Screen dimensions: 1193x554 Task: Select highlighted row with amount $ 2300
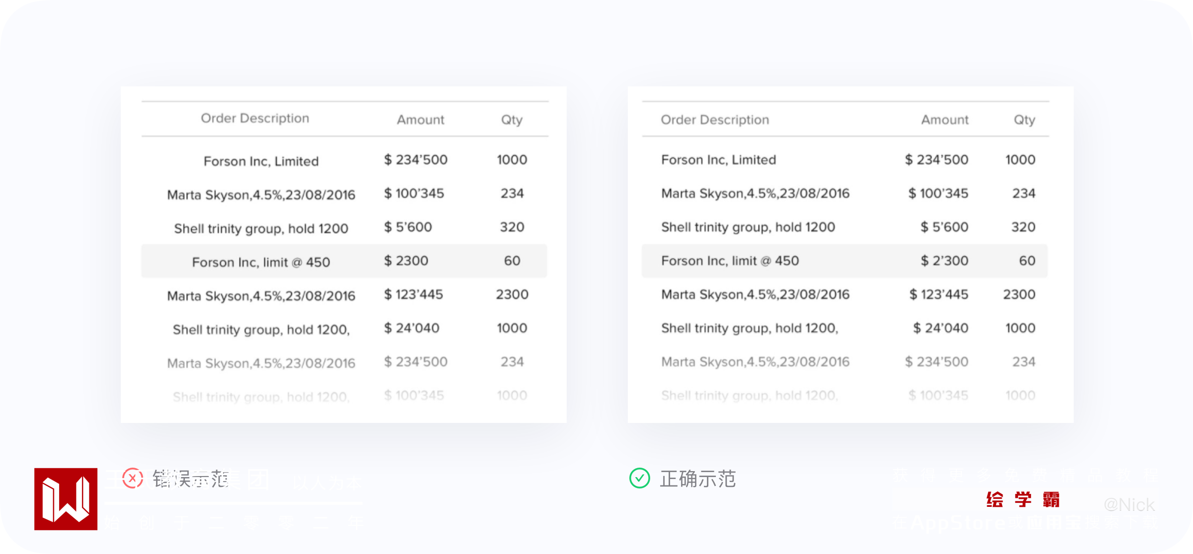(344, 261)
